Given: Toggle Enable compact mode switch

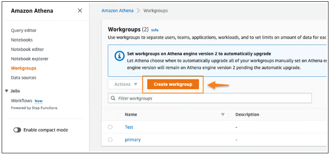Looking at the screenshot, I should pyautogui.click(x=17, y=130).
